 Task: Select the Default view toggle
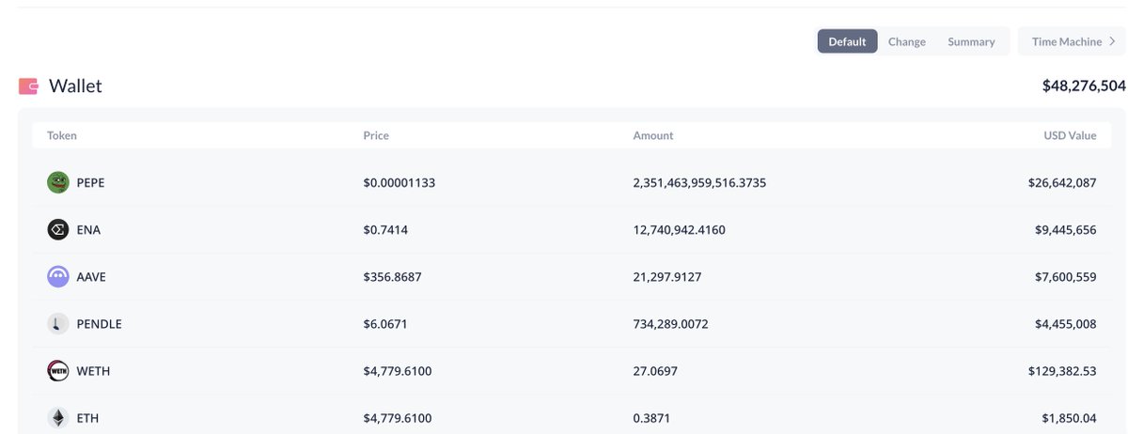pyautogui.click(x=847, y=41)
